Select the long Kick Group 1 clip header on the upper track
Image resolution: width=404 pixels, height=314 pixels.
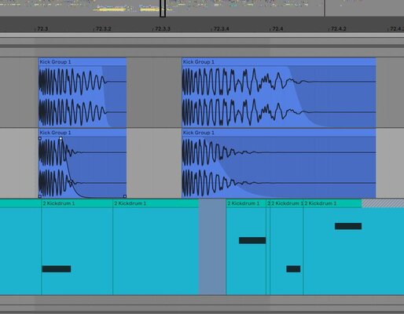point(279,62)
